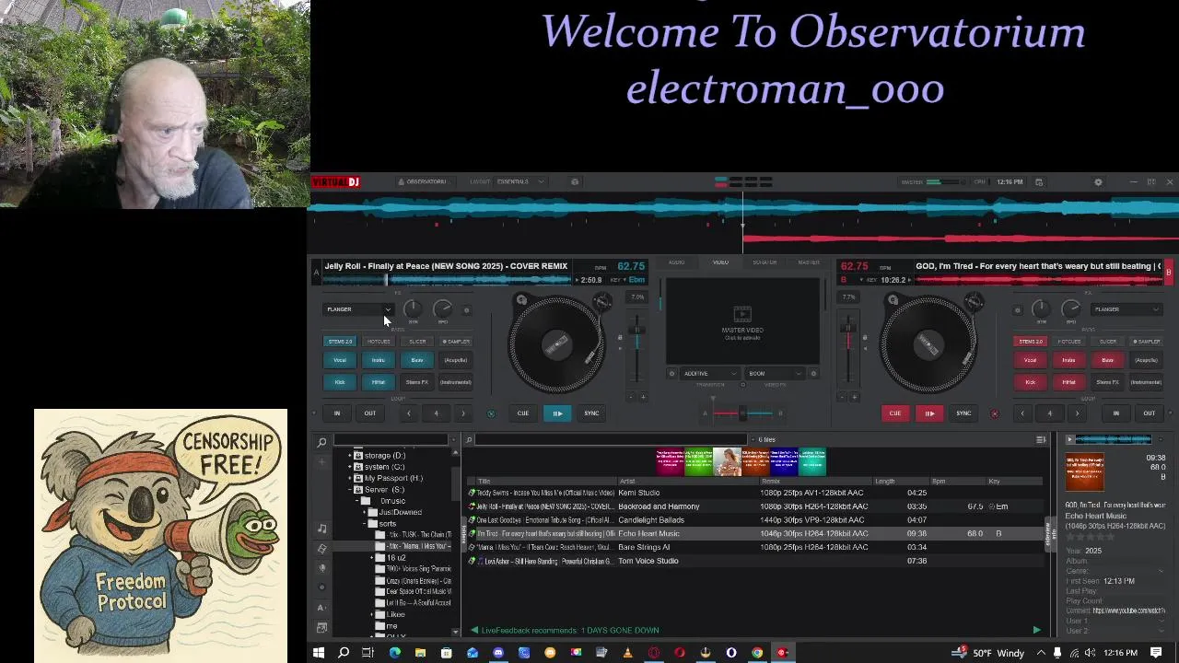Open browser list options icon

click(1041, 440)
